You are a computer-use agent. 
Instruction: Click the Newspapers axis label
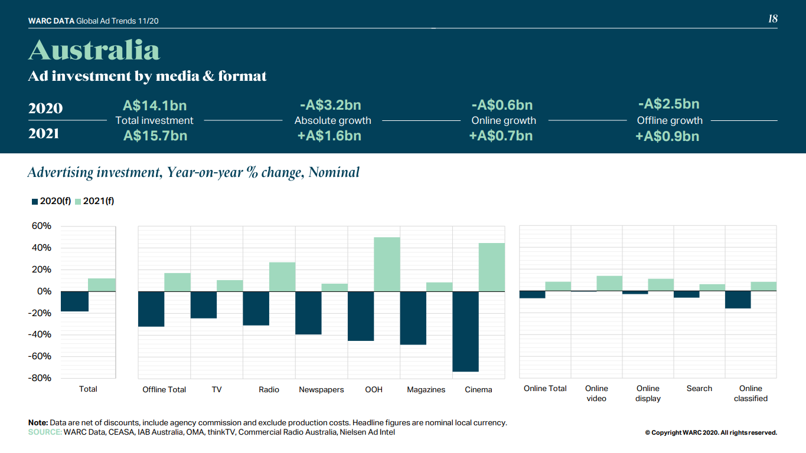tap(321, 390)
